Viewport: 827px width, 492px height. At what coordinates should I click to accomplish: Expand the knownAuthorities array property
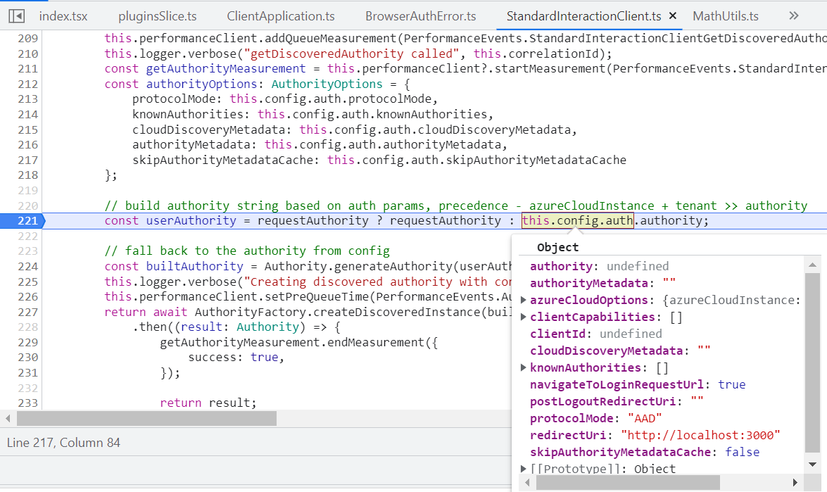524,367
